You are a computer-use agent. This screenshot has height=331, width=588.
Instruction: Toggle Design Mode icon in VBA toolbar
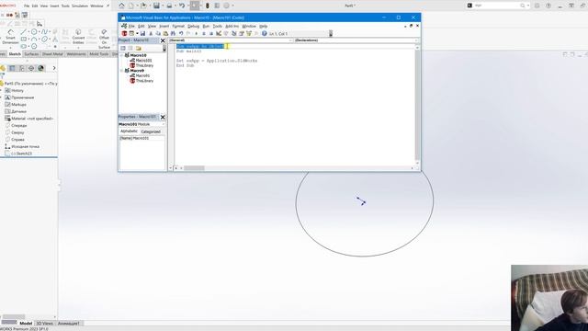(x=219, y=34)
